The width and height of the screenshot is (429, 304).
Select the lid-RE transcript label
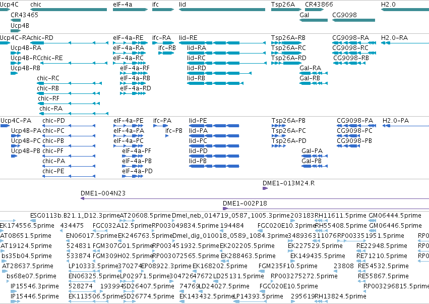(x=188, y=37)
